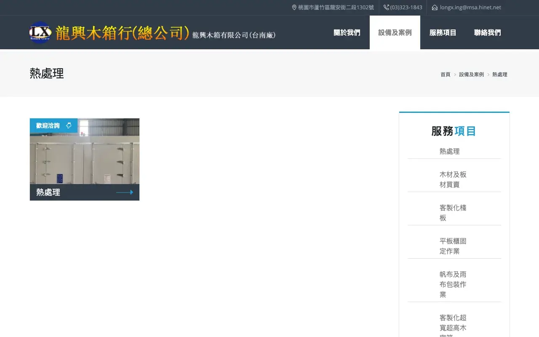The image size is (539, 337).
Task: Click the address 桃園市蘆竹區龍安街二段1302號
Action: tap(336, 8)
